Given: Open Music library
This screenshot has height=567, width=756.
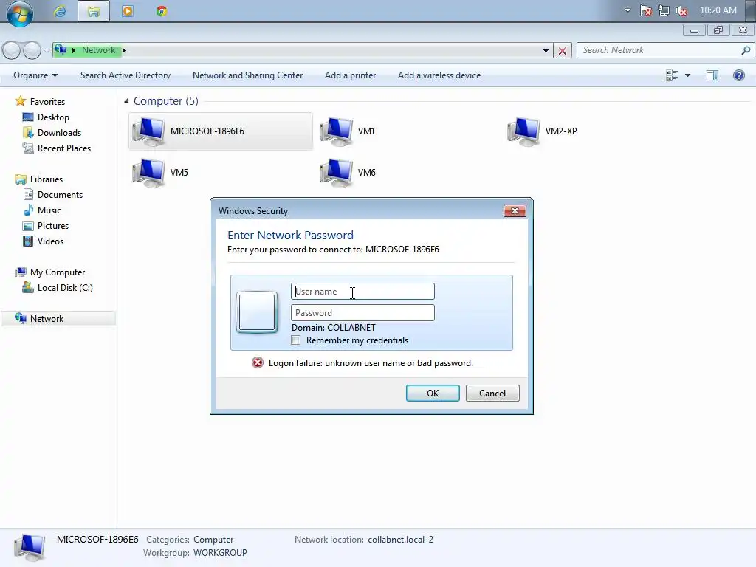Looking at the screenshot, I should click(49, 210).
